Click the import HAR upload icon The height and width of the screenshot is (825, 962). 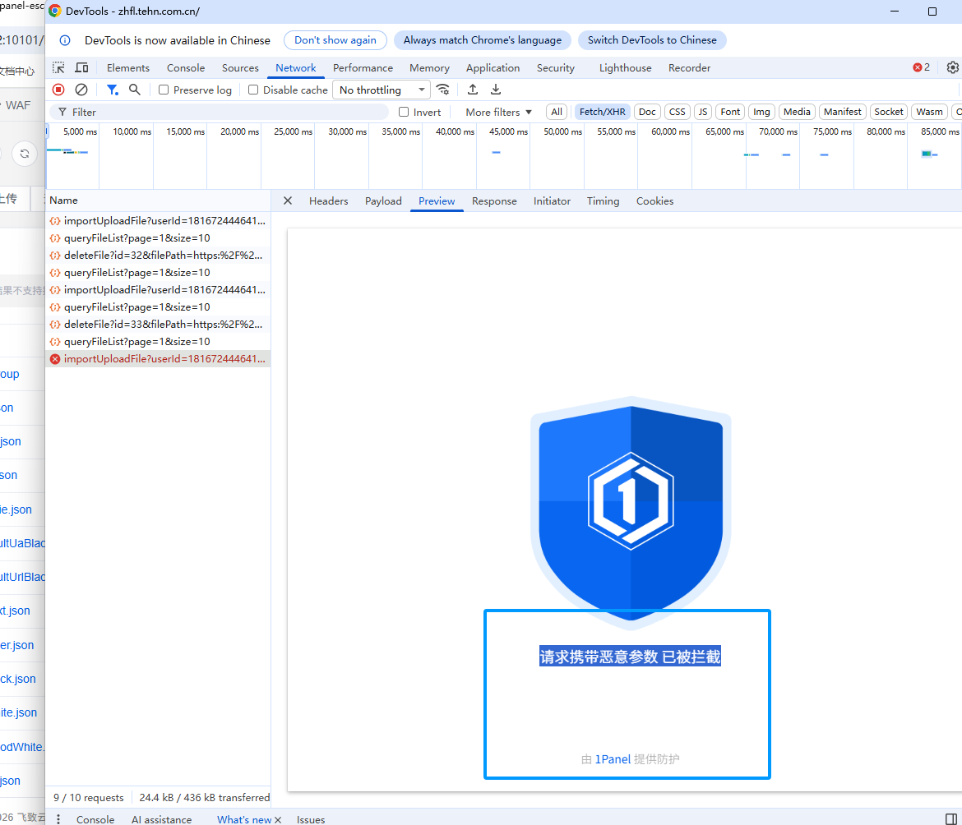click(473, 90)
